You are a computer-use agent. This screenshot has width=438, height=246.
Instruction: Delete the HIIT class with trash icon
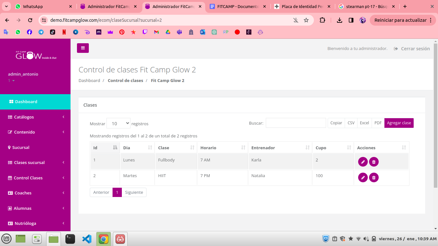click(x=374, y=177)
